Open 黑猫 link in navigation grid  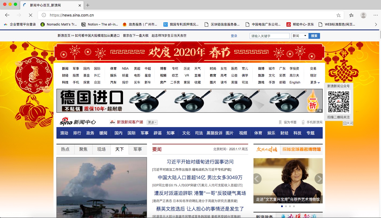[234, 82]
